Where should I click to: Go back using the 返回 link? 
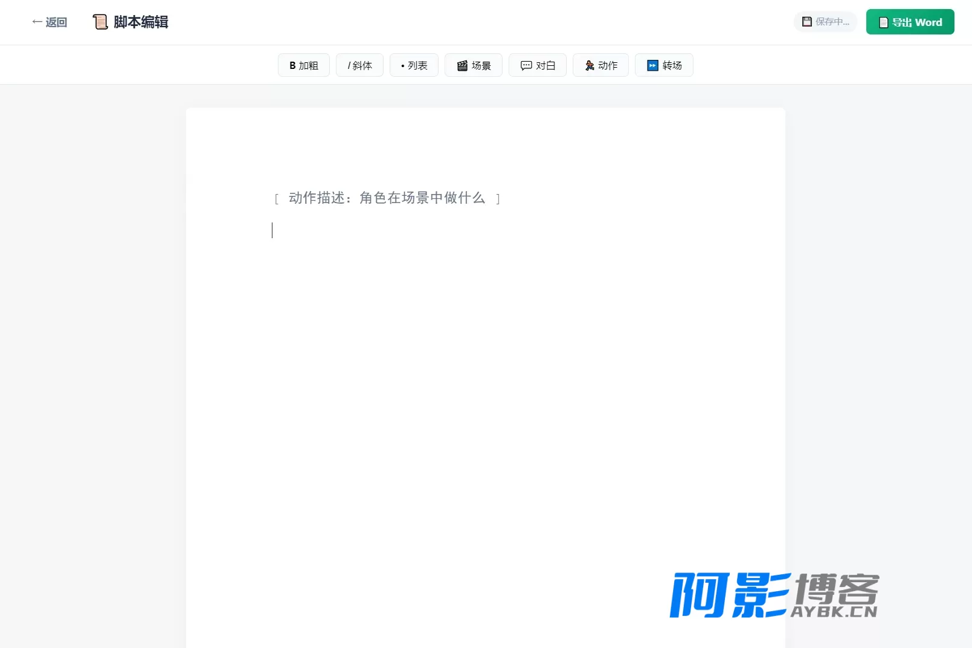(50, 22)
